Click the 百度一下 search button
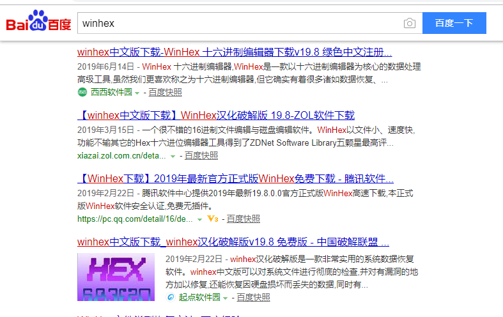 click(454, 23)
